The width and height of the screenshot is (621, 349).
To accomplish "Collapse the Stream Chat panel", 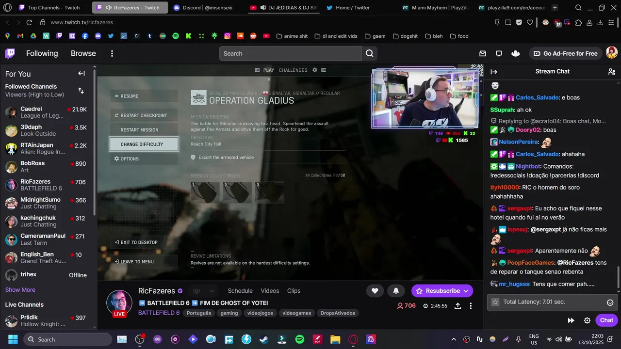I will tap(494, 72).
